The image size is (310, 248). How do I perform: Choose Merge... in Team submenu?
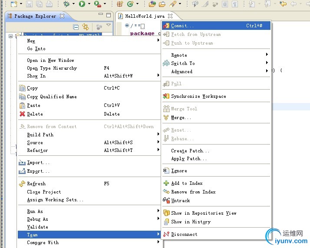(216, 118)
